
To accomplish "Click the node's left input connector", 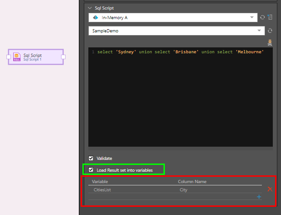I will [x=8, y=57].
